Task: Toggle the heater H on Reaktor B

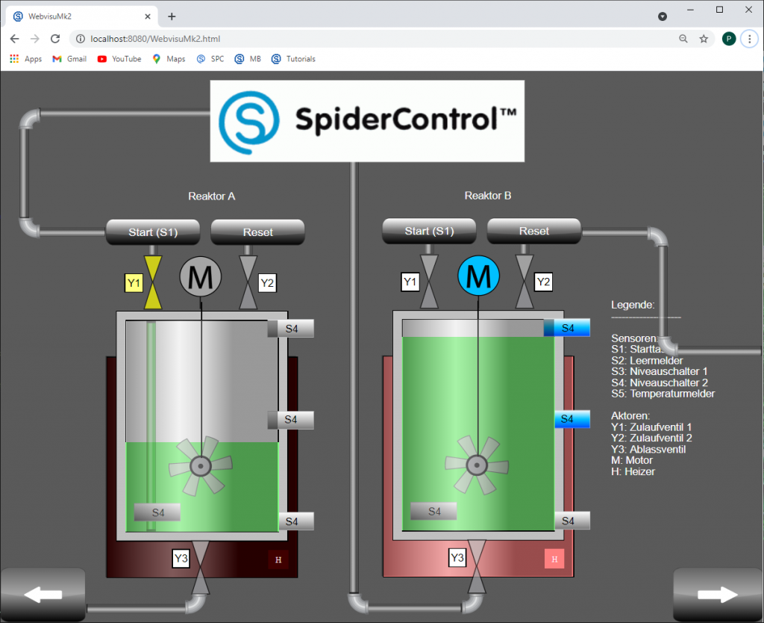Action: [554, 559]
